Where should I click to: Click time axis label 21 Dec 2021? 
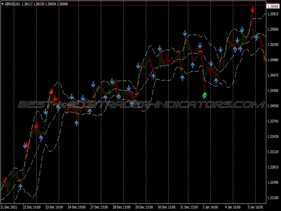click(x=9, y=207)
